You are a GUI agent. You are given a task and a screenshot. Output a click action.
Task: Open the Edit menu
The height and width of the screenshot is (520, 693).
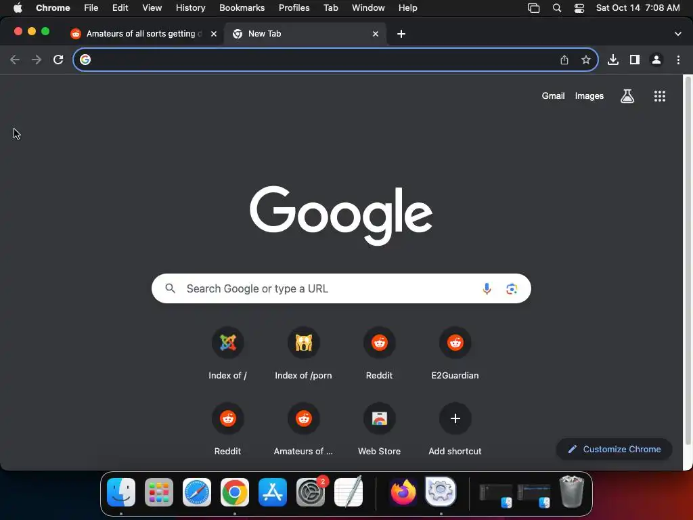pyautogui.click(x=120, y=8)
